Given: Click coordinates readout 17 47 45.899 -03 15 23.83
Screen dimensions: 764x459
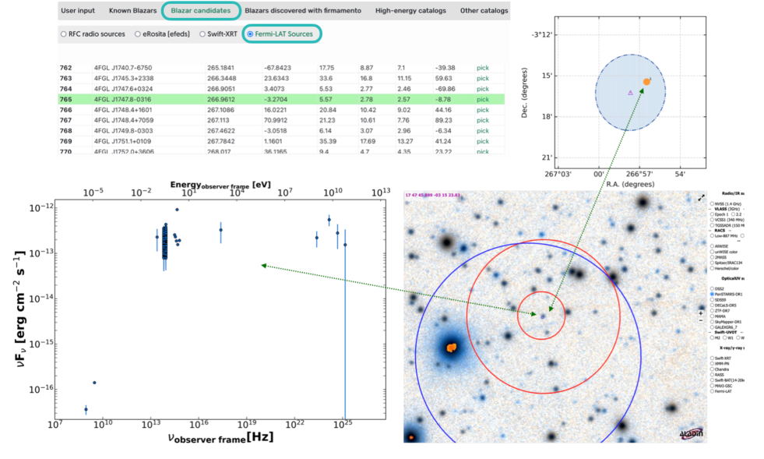Looking at the screenshot, I should [x=432, y=195].
